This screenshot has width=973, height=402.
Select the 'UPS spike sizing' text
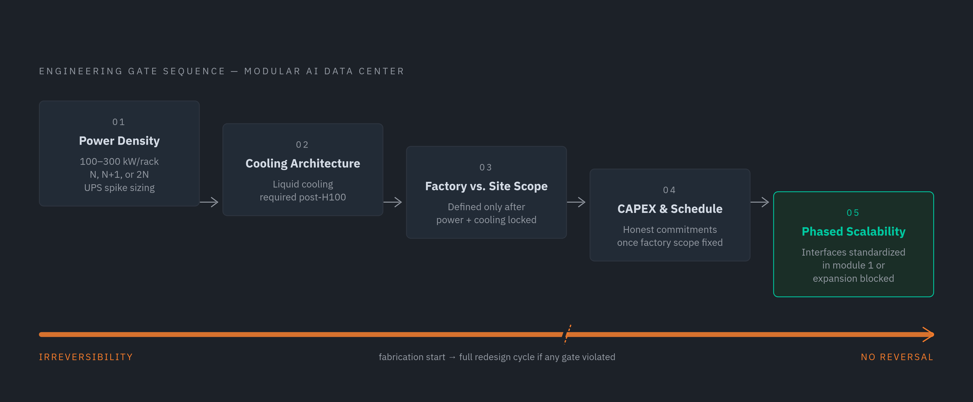point(119,187)
